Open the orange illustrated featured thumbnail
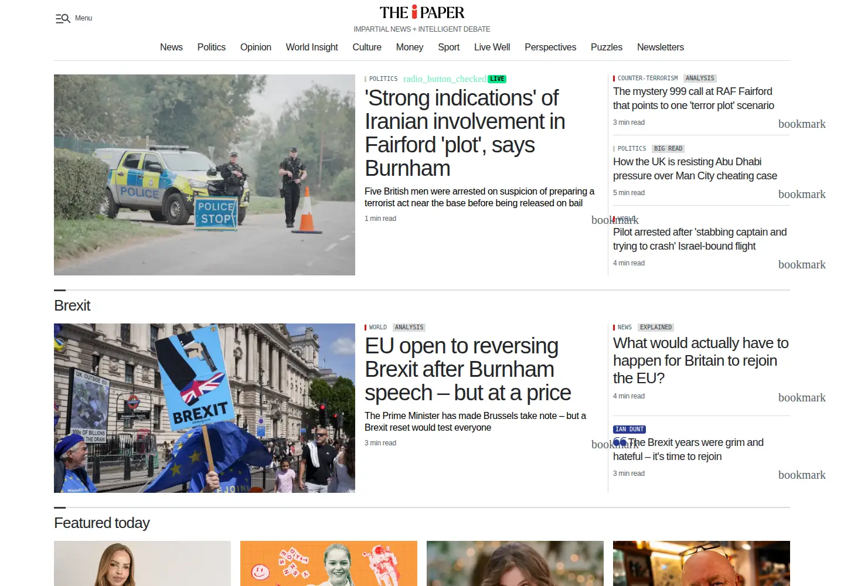 pos(329,563)
